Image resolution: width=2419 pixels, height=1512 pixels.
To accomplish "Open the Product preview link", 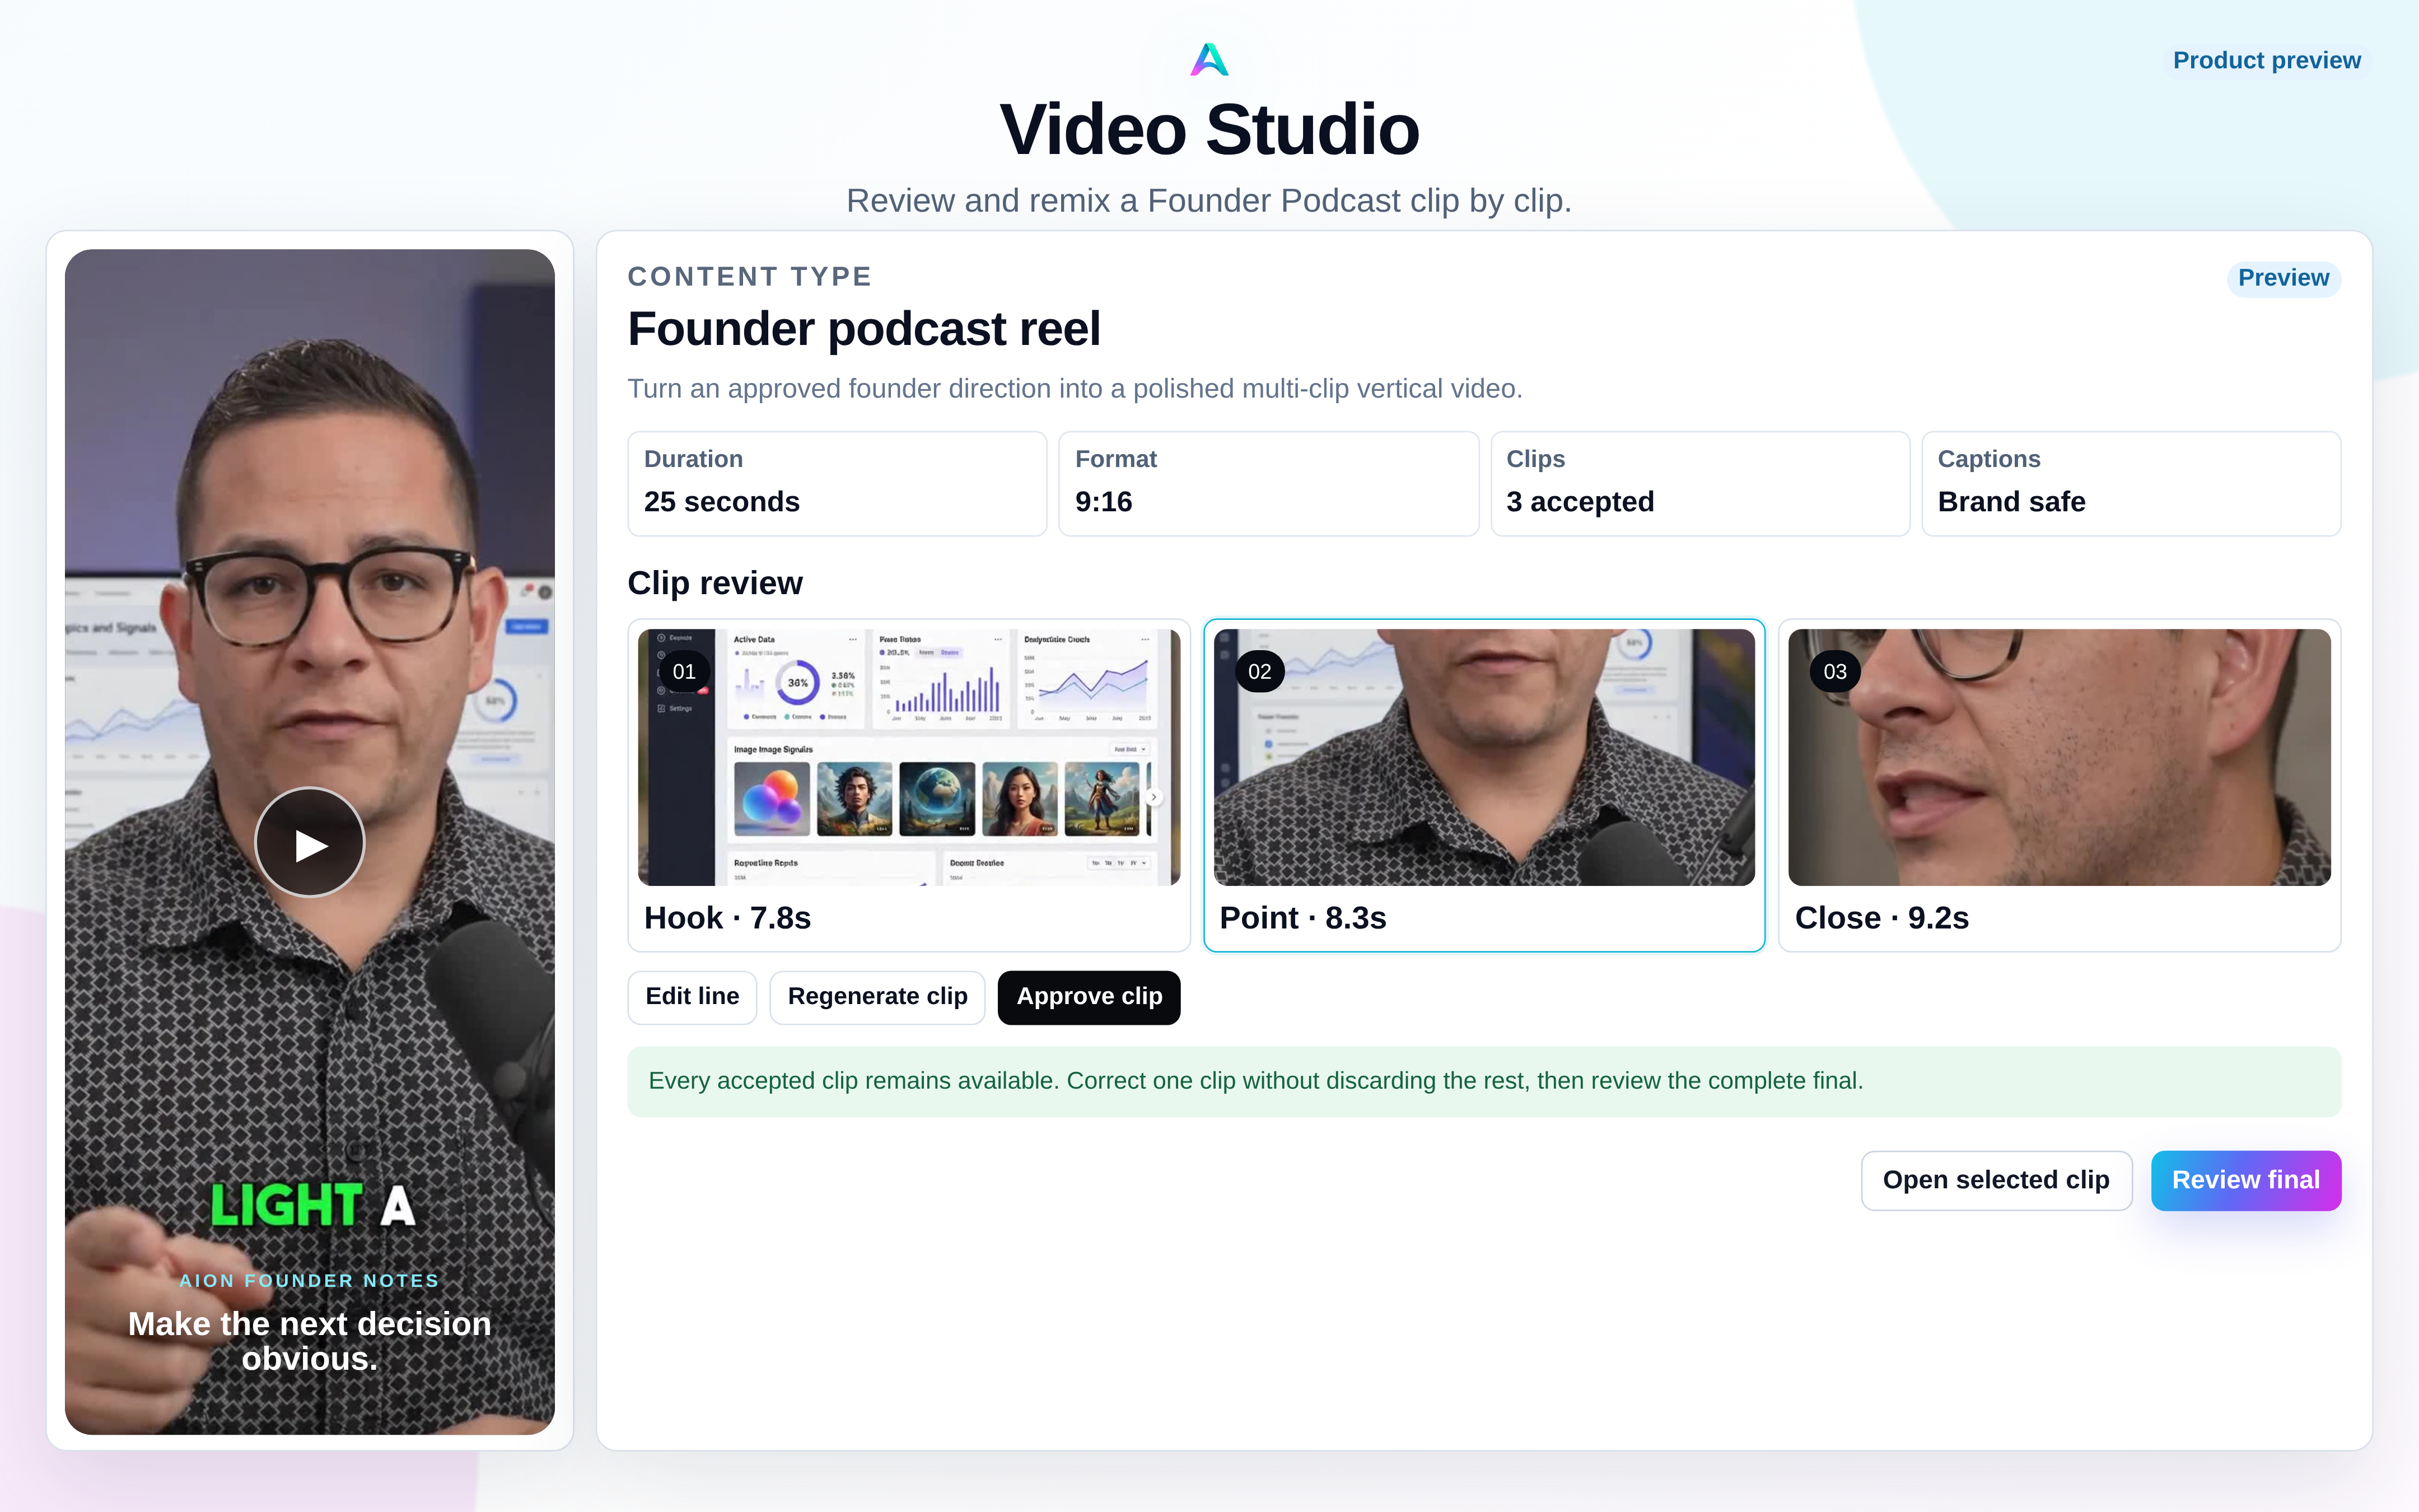I will pyautogui.click(x=2266, y=60).
